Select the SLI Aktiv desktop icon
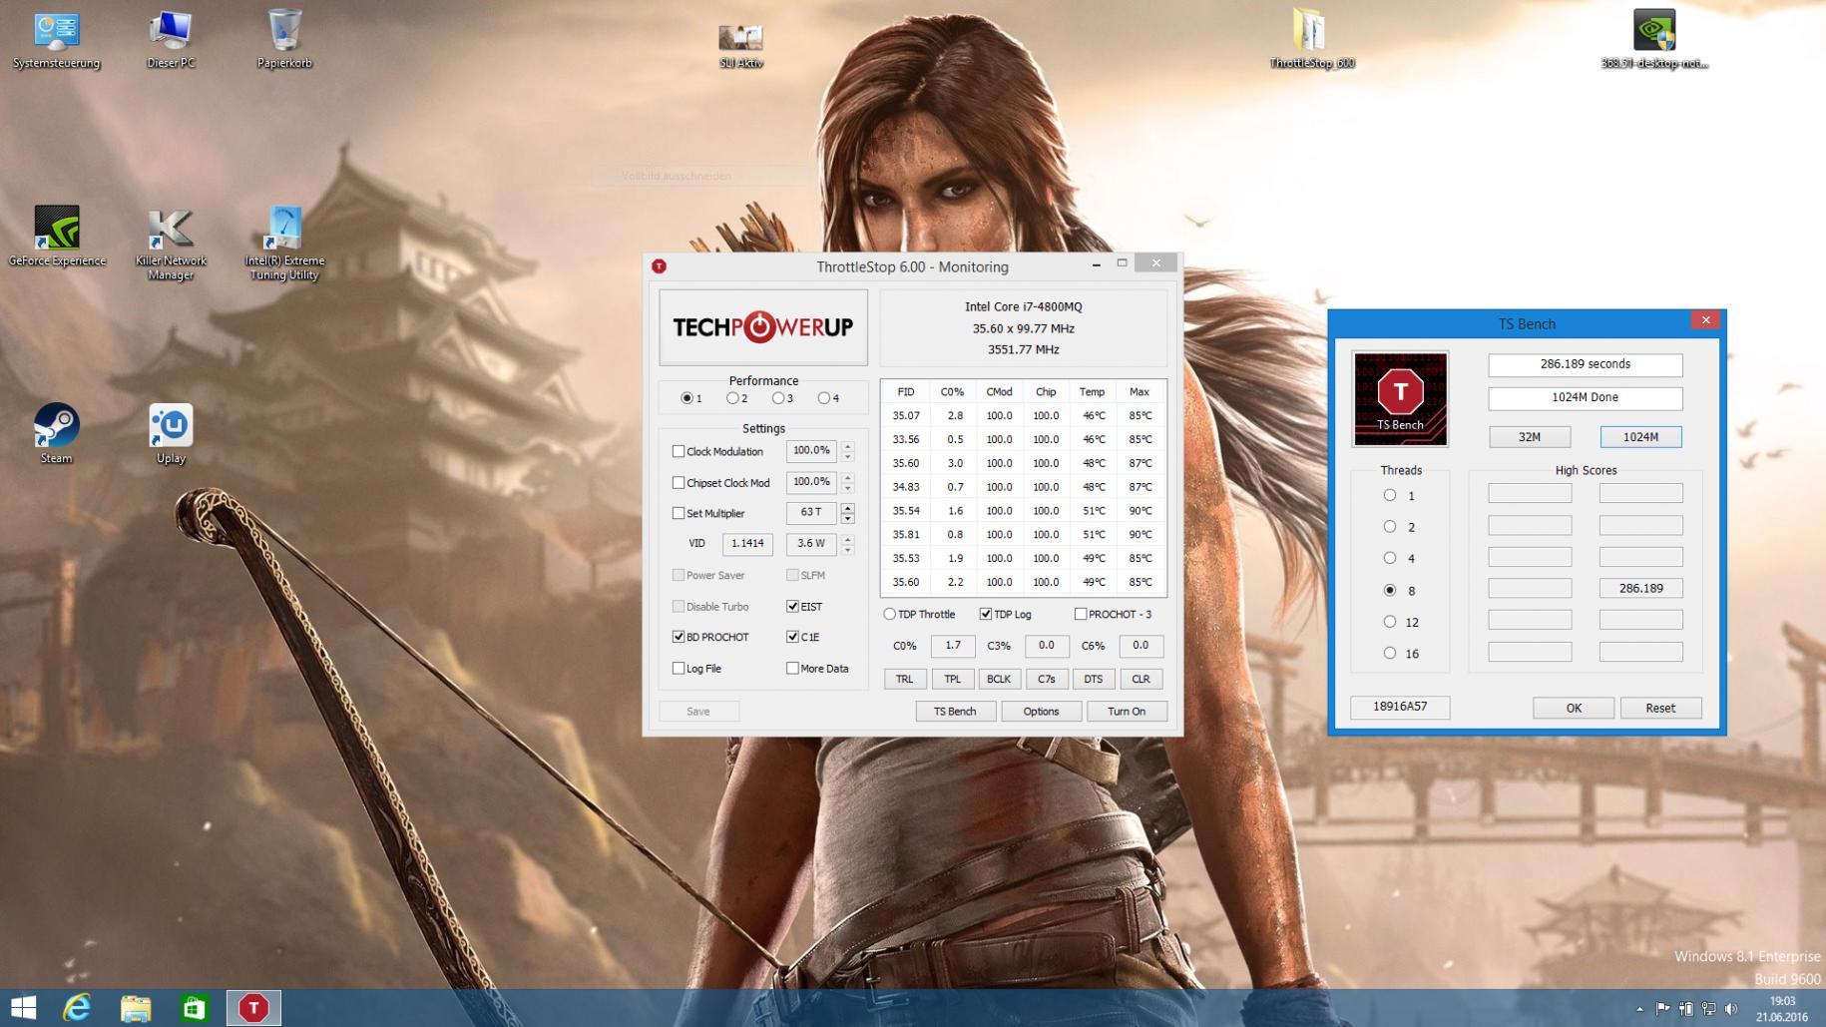The image size is (1826, 1027). click(740, 46)
